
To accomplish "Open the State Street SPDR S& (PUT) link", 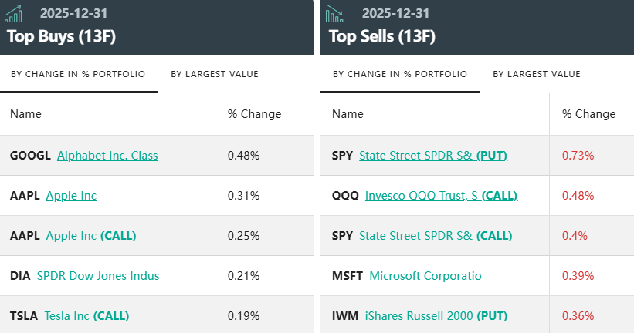I will coord(432,156).
